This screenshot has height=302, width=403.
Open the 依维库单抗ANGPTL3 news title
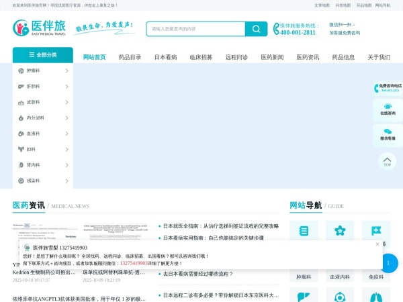point(79,299)
